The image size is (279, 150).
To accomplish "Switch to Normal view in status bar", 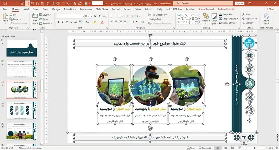I will [218, 148].
